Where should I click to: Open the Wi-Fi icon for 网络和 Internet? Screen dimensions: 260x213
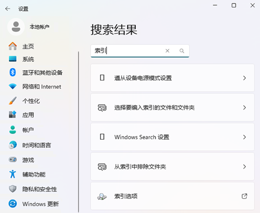(13, 87)
